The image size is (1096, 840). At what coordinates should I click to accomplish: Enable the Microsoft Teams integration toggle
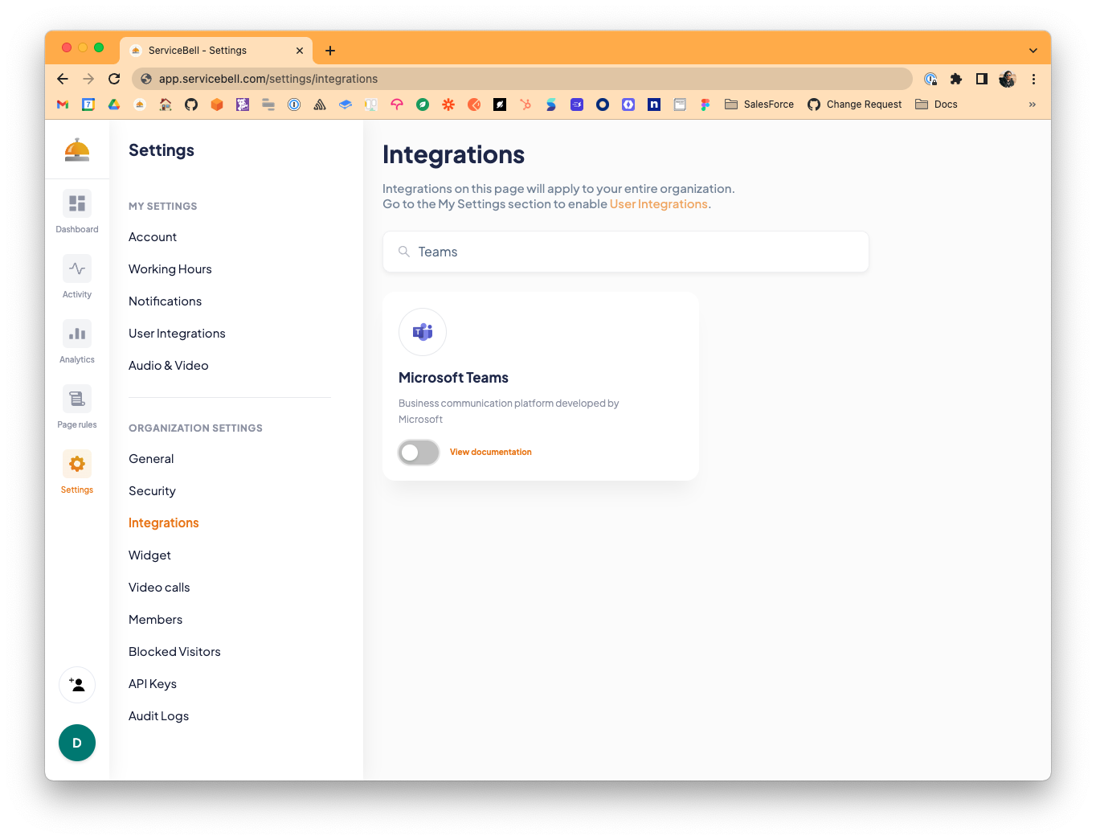click(419, 453)
